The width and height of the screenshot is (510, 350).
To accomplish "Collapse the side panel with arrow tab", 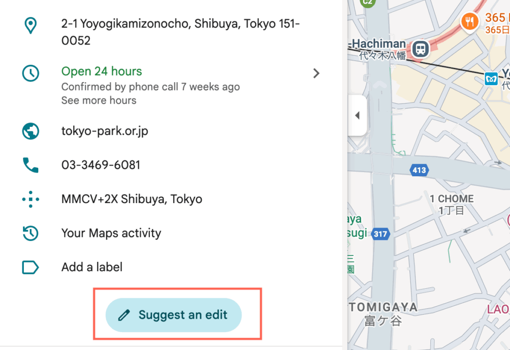I will click(357, 116).
